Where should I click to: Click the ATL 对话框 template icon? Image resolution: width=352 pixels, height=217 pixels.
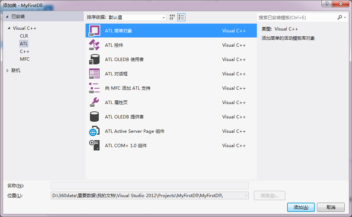[94, 74]
